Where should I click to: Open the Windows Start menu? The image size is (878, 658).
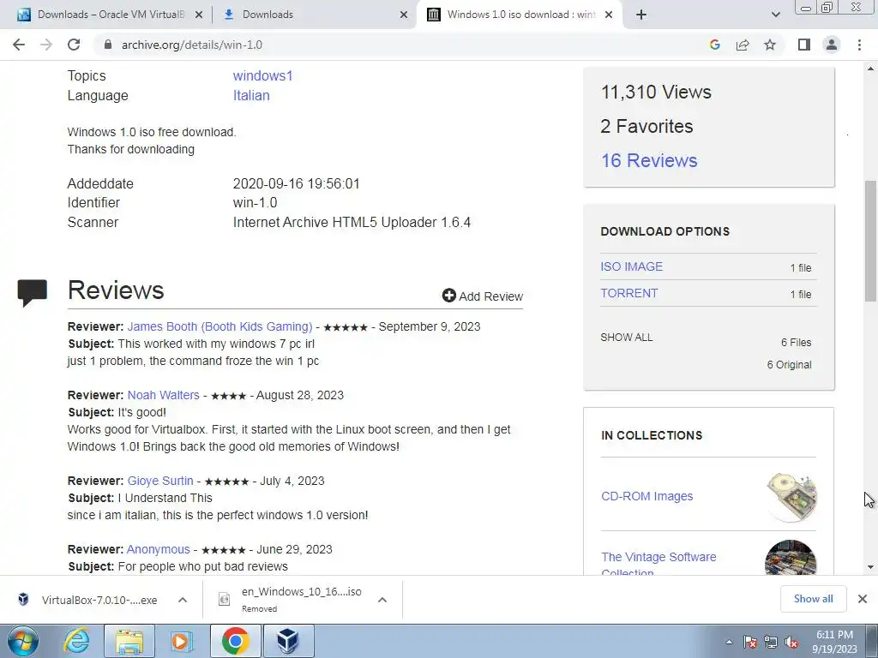pos(22,641)
